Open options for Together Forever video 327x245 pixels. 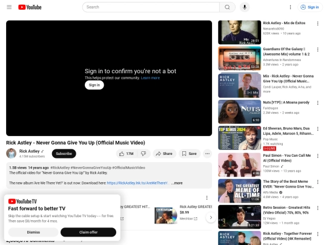[x=318, y=234]
